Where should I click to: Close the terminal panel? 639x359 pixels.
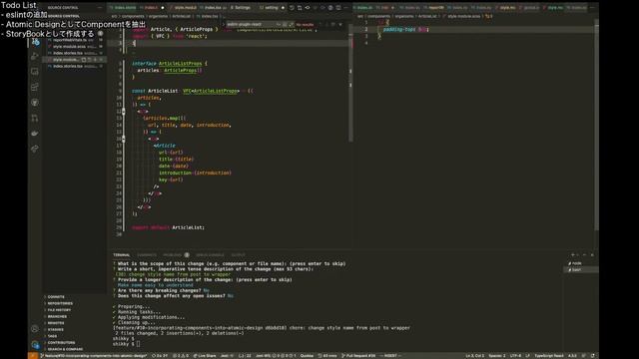tap(592, 255)
